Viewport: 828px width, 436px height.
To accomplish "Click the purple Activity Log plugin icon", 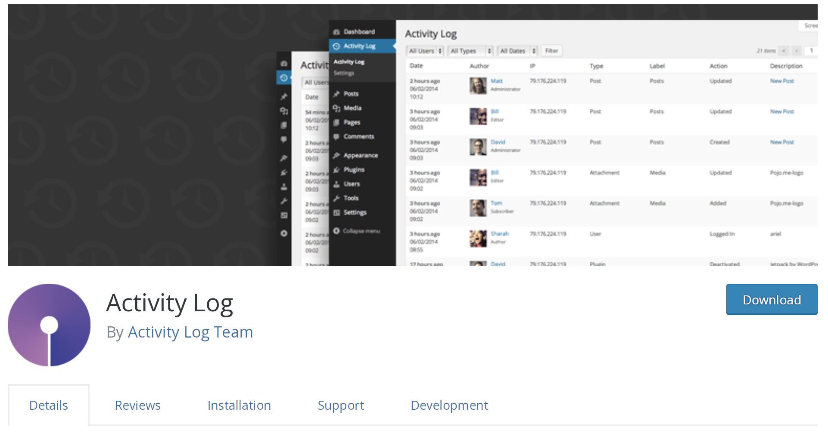I will pos(49,325).
